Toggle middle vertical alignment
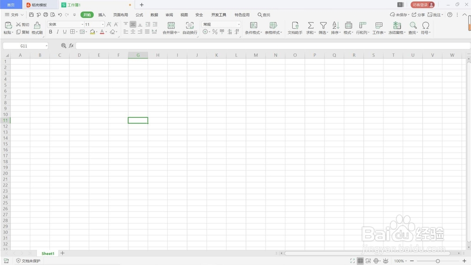The image size is (471, 265). click(x=133, y=25)
